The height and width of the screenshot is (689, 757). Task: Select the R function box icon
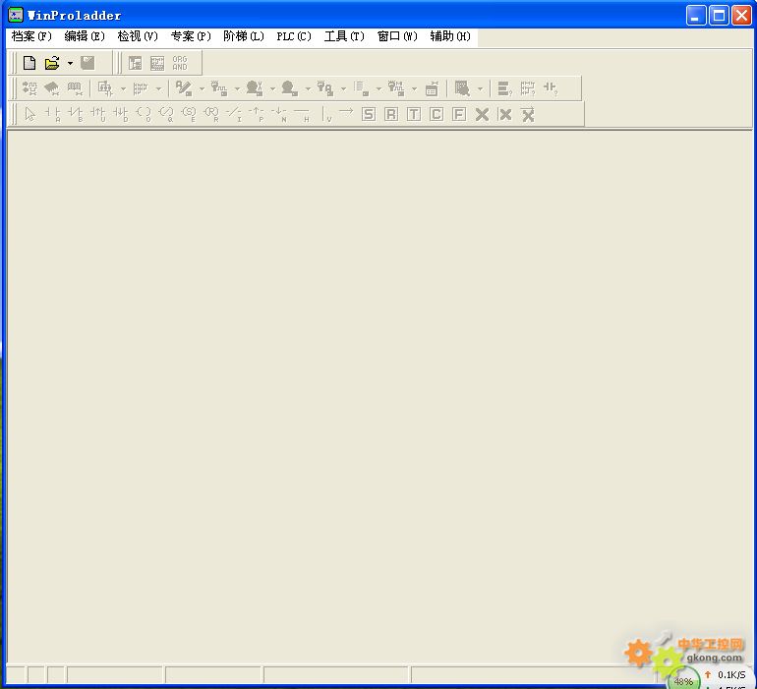pos(390,114)
